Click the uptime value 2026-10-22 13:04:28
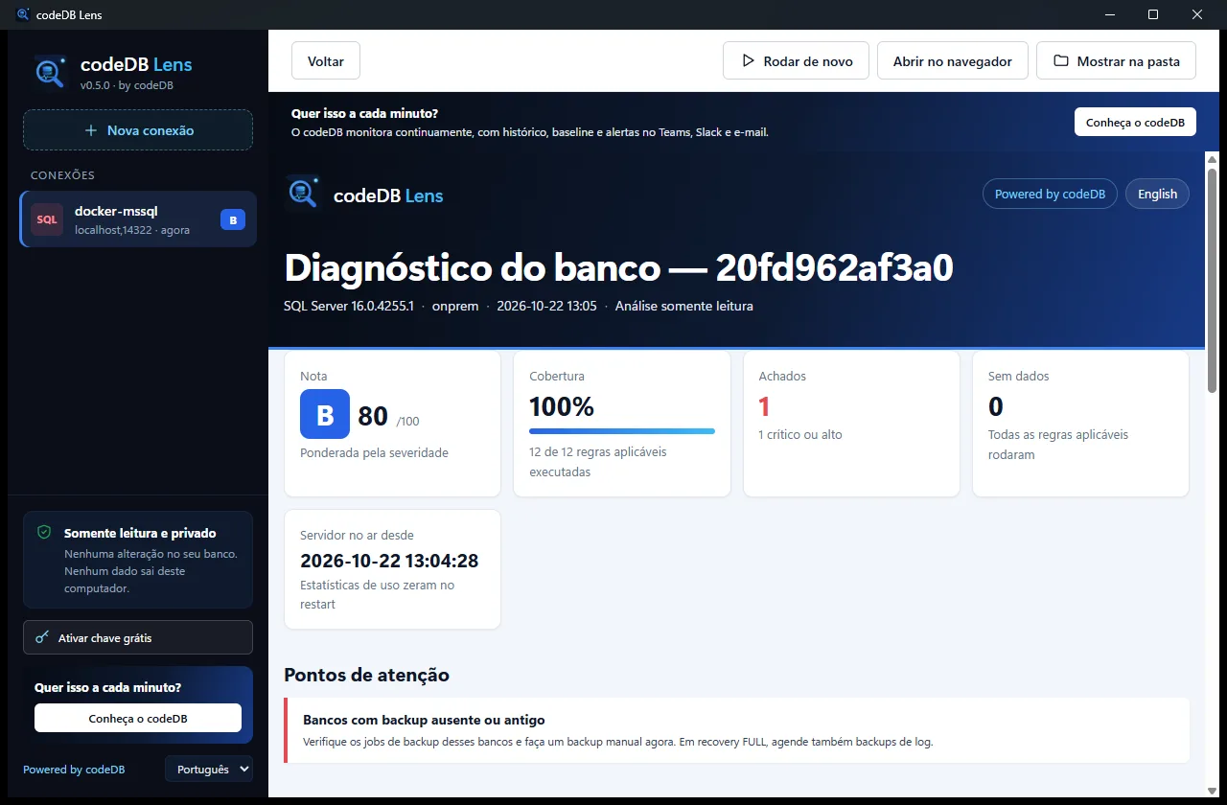The image size is (1227, 805). [389, 561]
